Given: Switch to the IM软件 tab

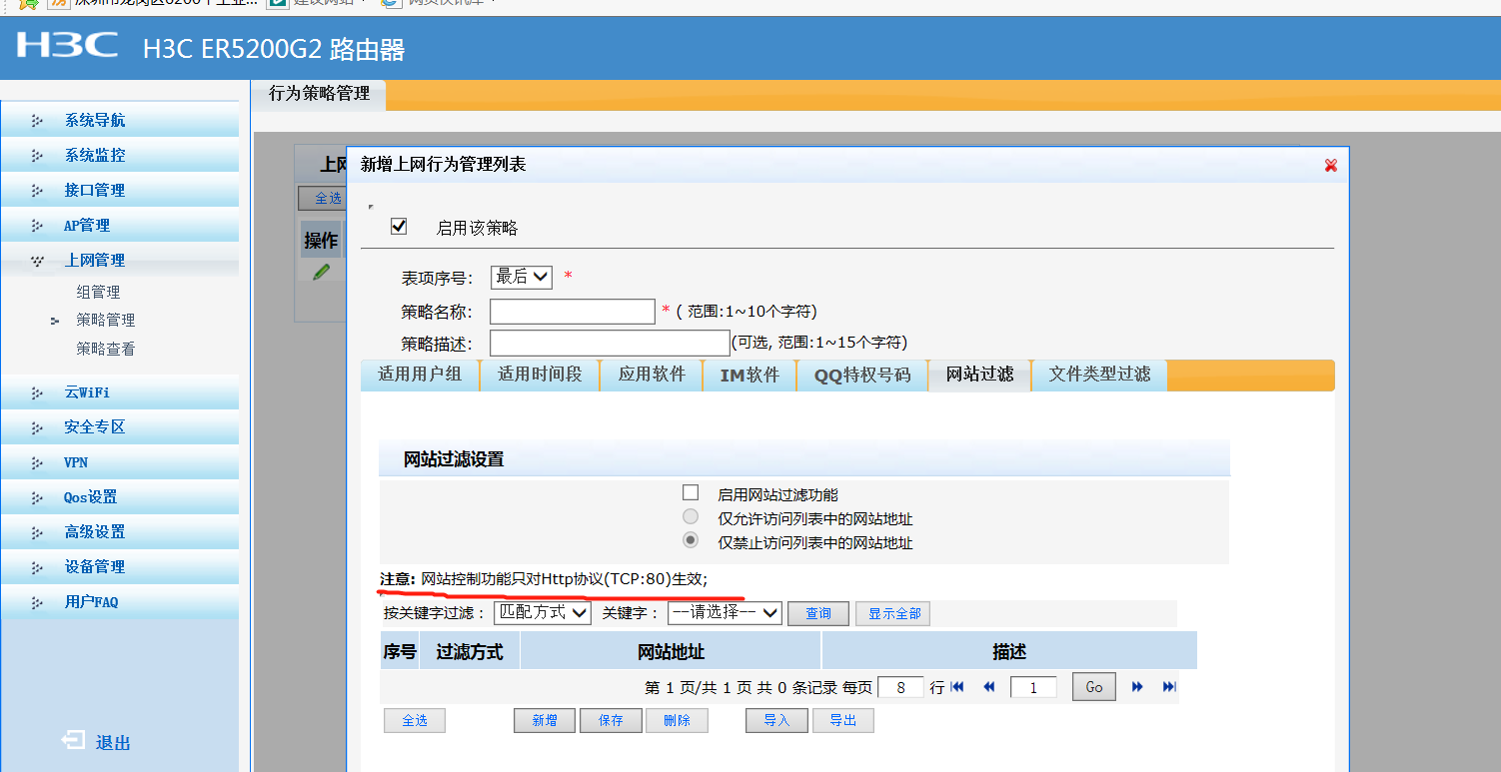Looking at the screenshot, I should click(750, 376).
